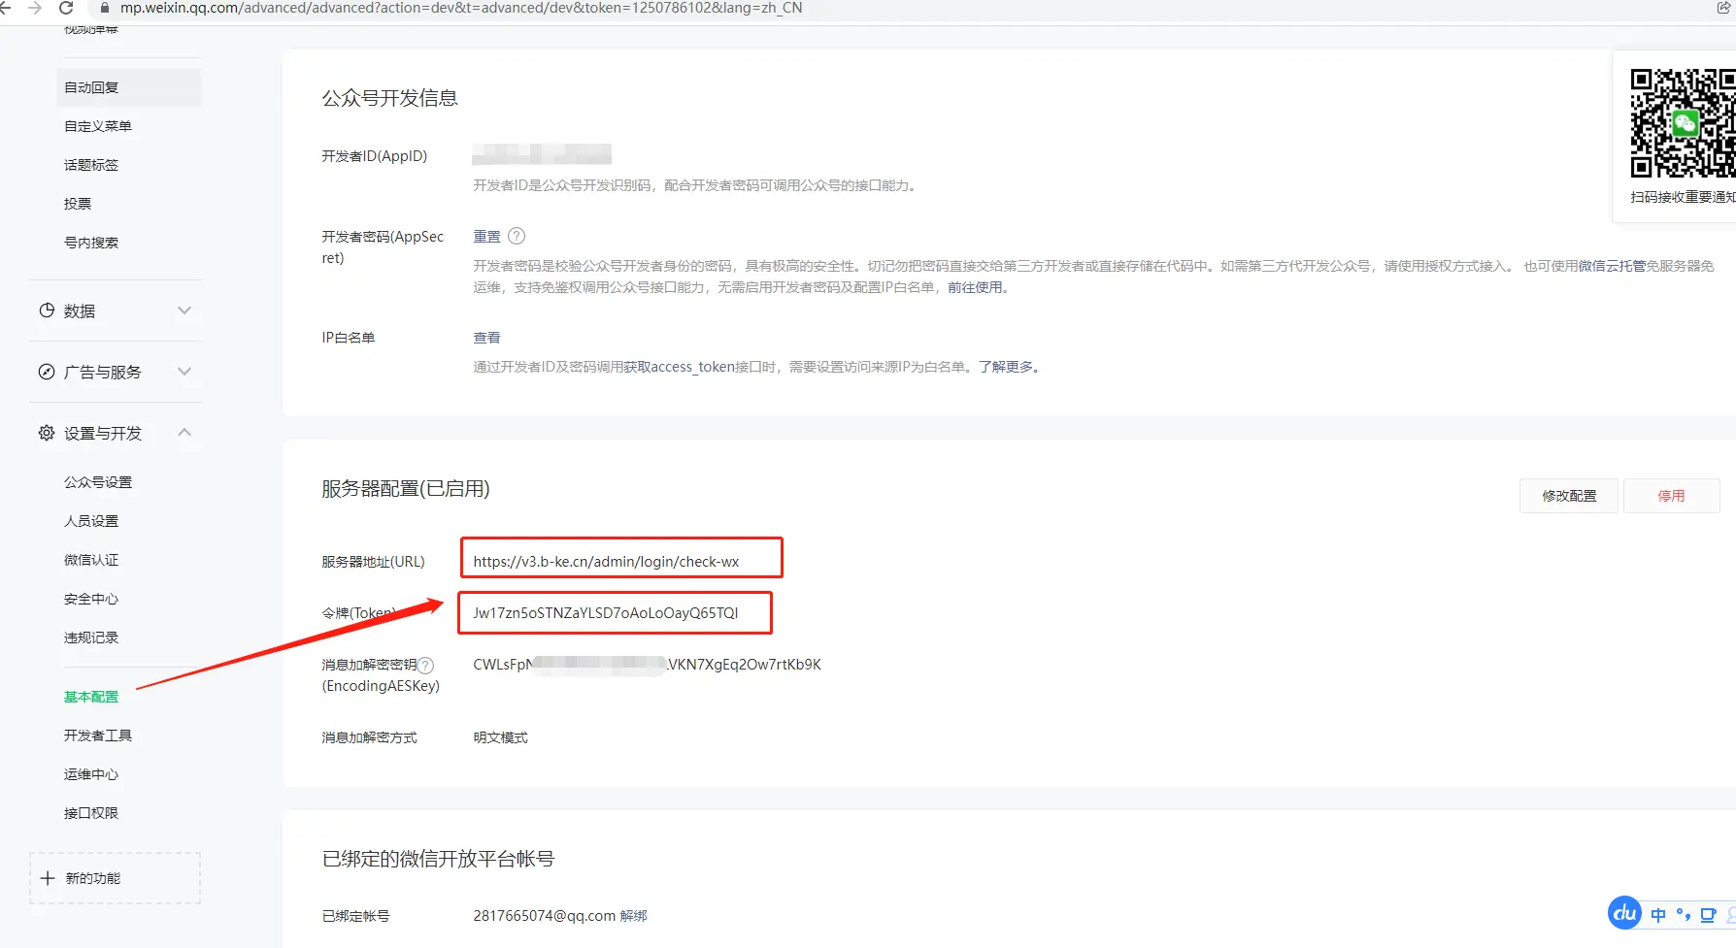Click the 扫码接收重要通知 caption
The image size is (1736, 948).
coord(1683,197)
